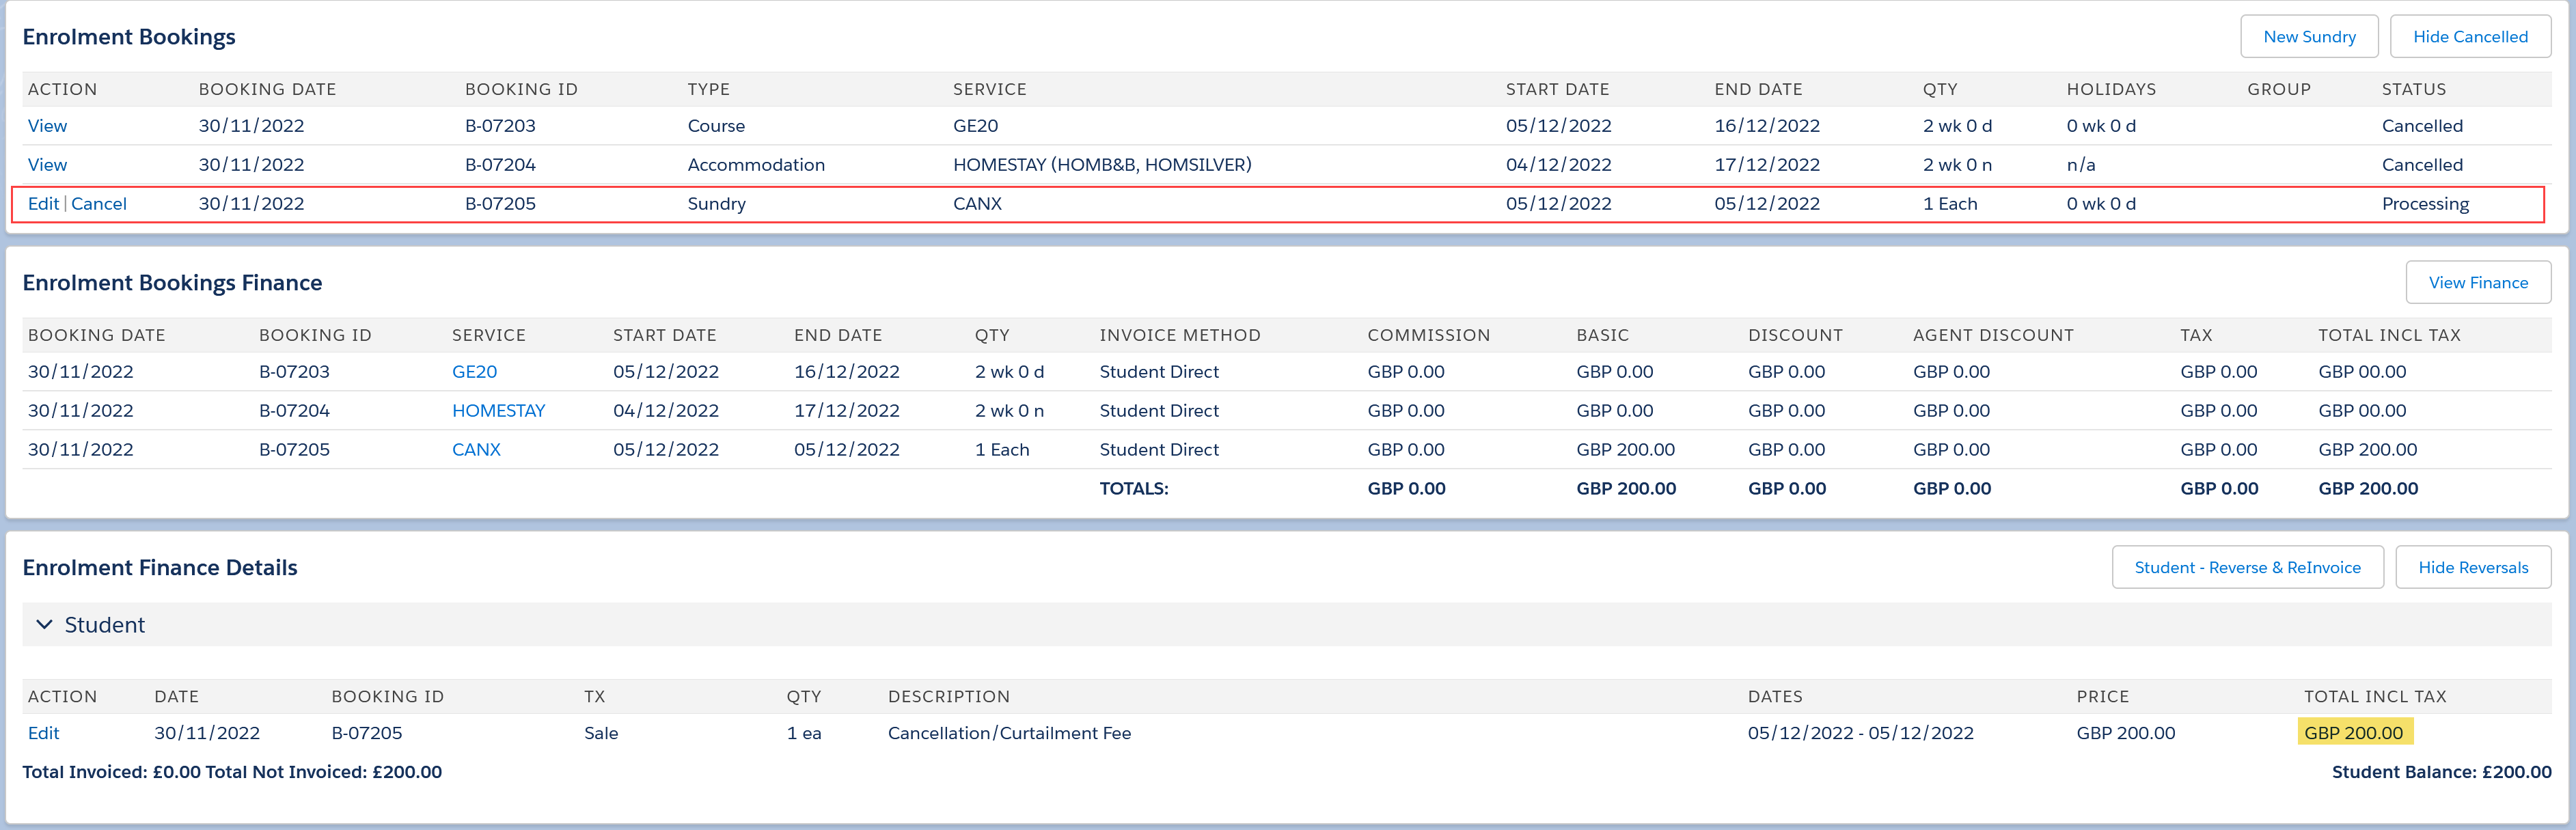Edit the CANX sundry booking
The height and width of the screenshot is (830, 2576).
[43, 204]
